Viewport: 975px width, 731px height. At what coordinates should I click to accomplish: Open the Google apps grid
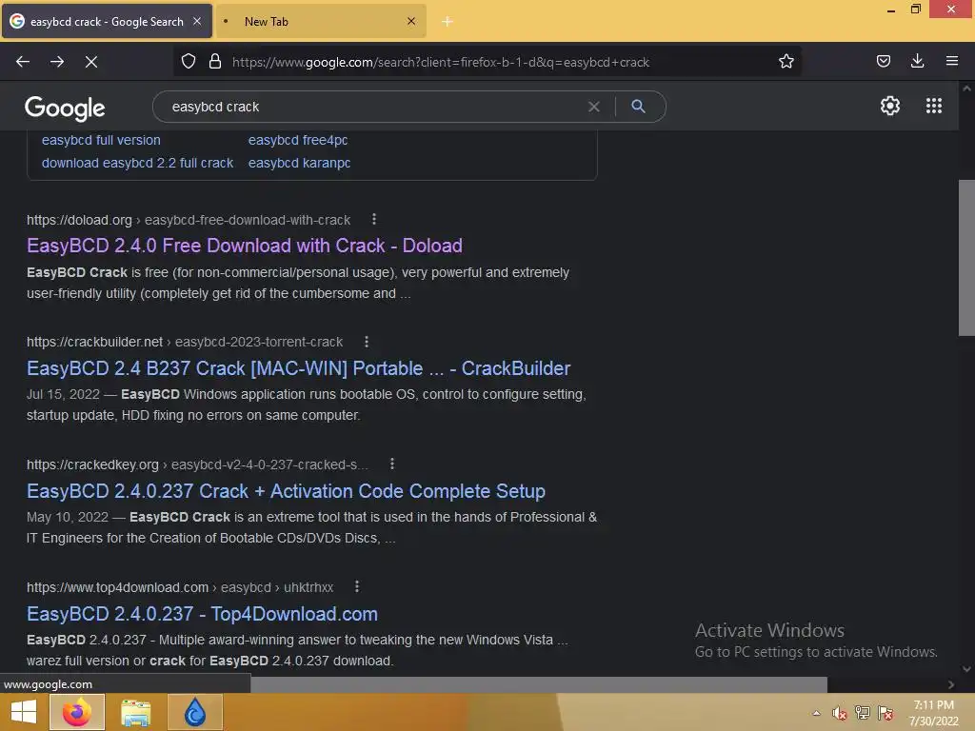933,106
